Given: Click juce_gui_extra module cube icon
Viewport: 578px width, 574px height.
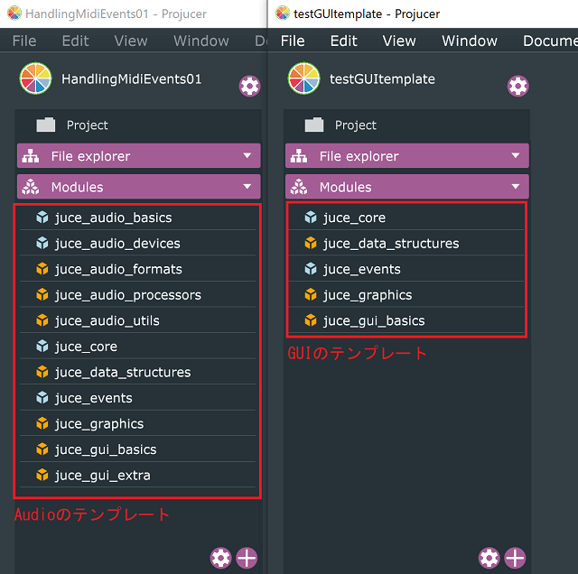Looking at the screenshot, I should coord(42,476).
